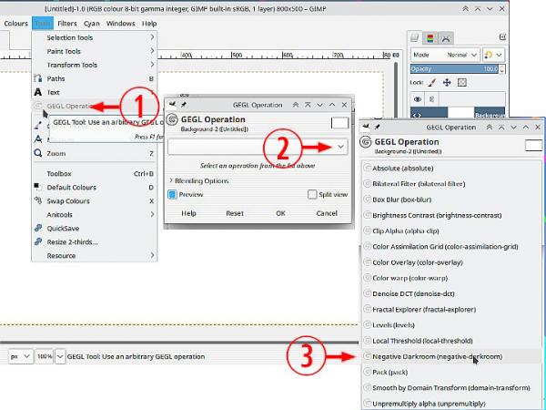This screenshot has width=546, height=410.
Task: Toggle the Preview checkbox
Action: (172, 195)
